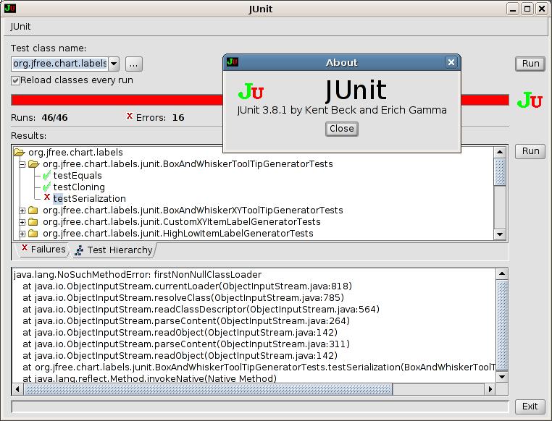Click the results tree scroll down arrow
The height and width of the screenshot is (421, 552).
(x=500, y=234)
